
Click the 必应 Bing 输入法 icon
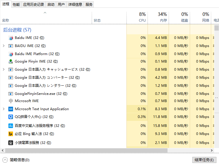(x=11, y=134)
